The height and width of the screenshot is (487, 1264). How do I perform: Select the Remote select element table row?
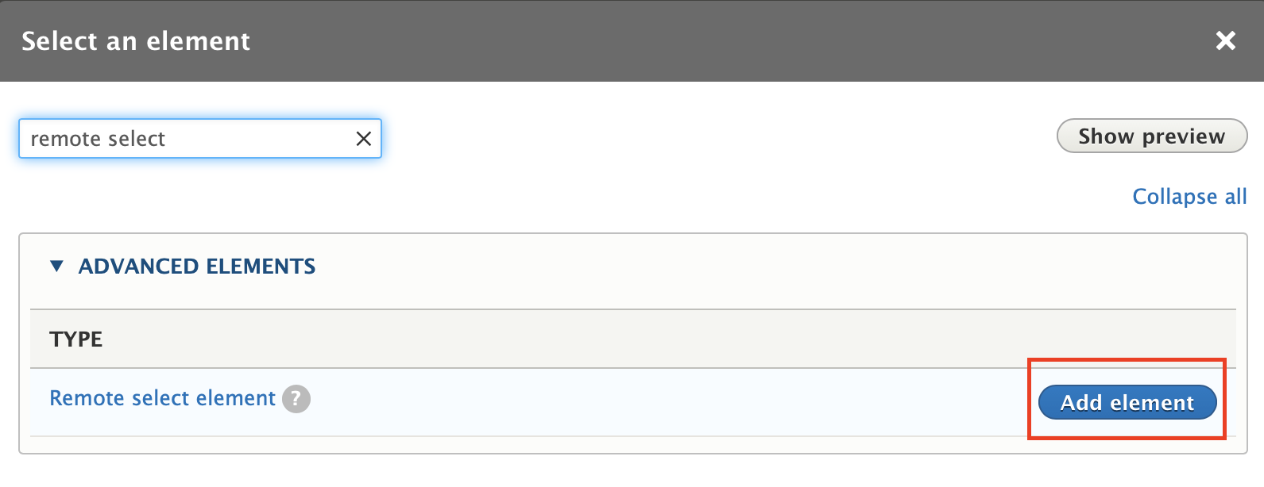click(633, 402)
